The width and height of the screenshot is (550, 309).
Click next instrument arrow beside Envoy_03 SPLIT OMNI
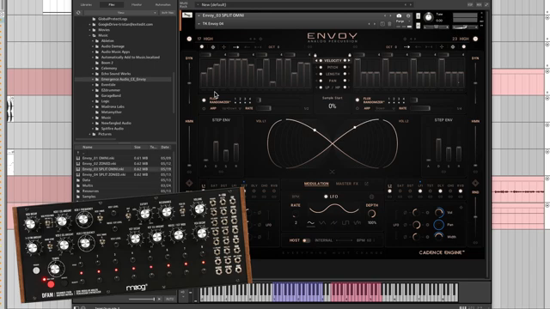(390, 15)
